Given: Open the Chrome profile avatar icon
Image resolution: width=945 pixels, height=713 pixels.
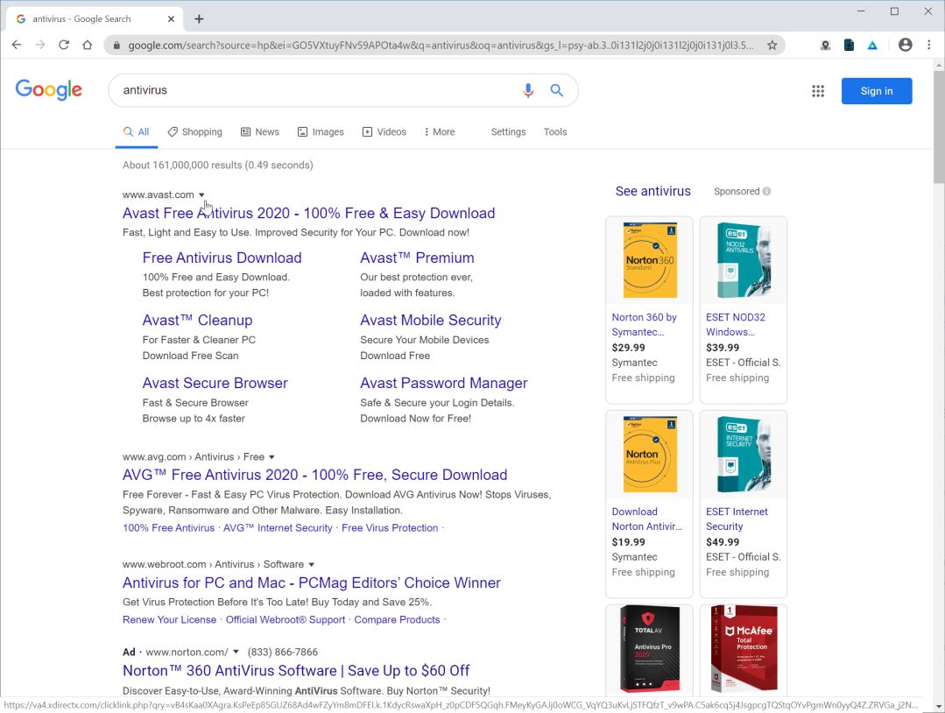Looking at the screenshot, I should click(905, 45).
